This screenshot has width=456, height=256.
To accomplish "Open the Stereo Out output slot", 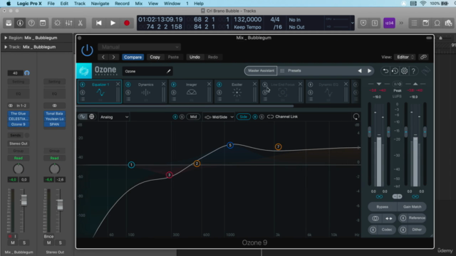I will click(19, 144).
